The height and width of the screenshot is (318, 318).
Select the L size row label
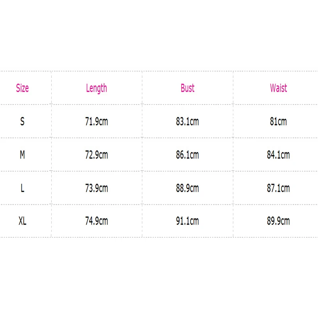click(x=22, y=188)
